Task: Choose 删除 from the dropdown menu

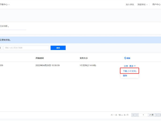Action: click(125, 76)
